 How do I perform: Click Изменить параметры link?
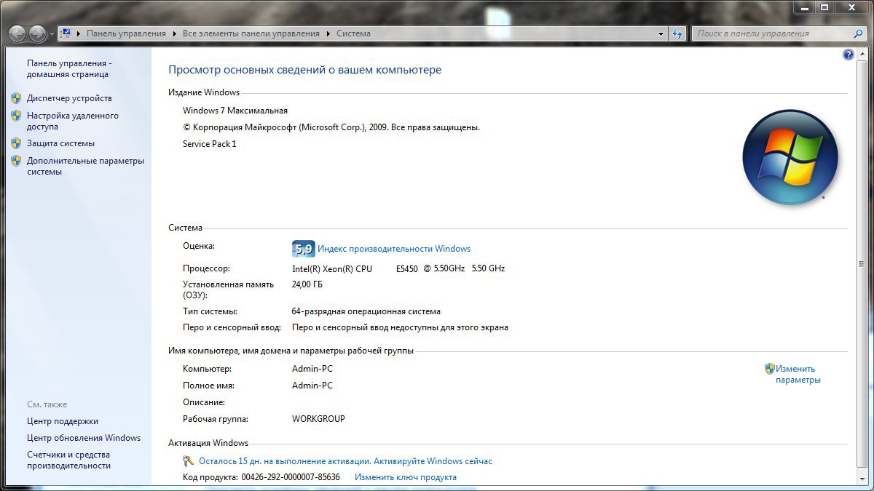click(798, 374)
